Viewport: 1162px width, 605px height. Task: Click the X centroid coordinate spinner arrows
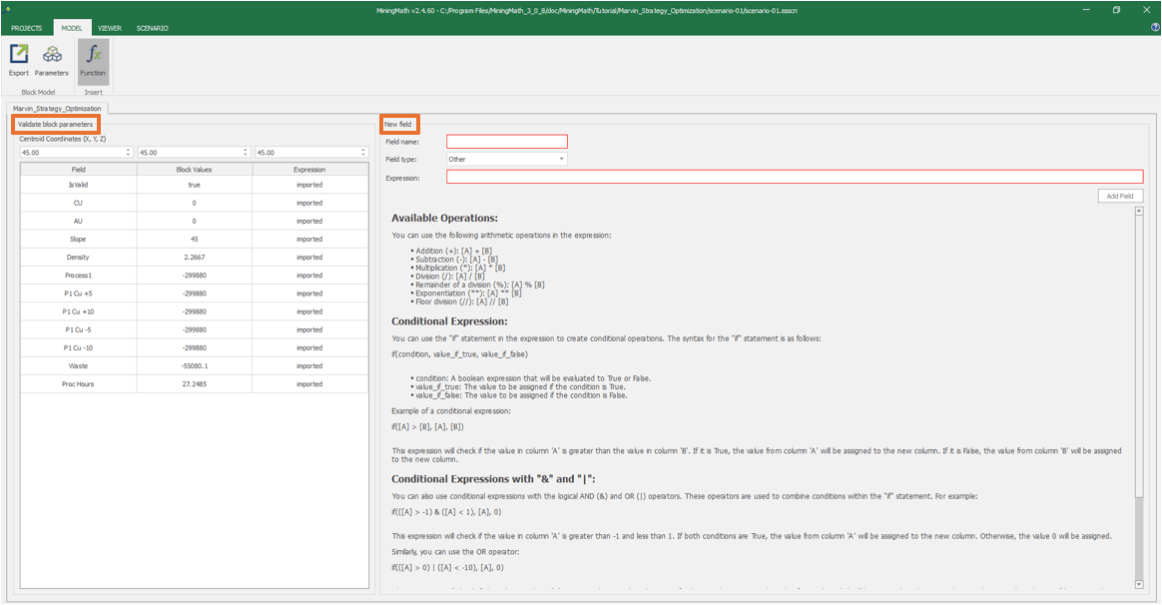129,153
